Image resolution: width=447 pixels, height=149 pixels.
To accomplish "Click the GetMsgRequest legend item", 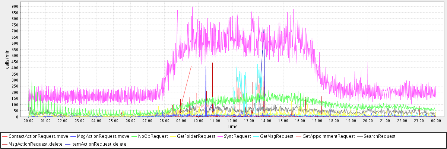I will [x=276, y=136].
